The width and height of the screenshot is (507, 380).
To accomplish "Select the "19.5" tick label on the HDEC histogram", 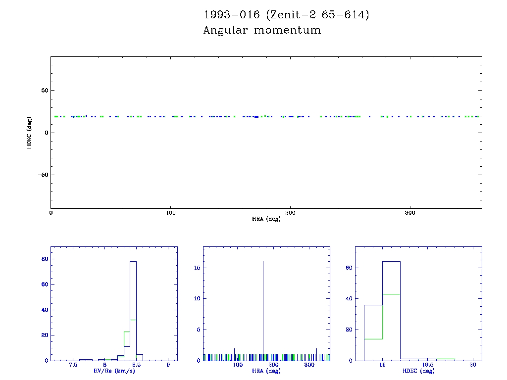I will pos(427,365).
